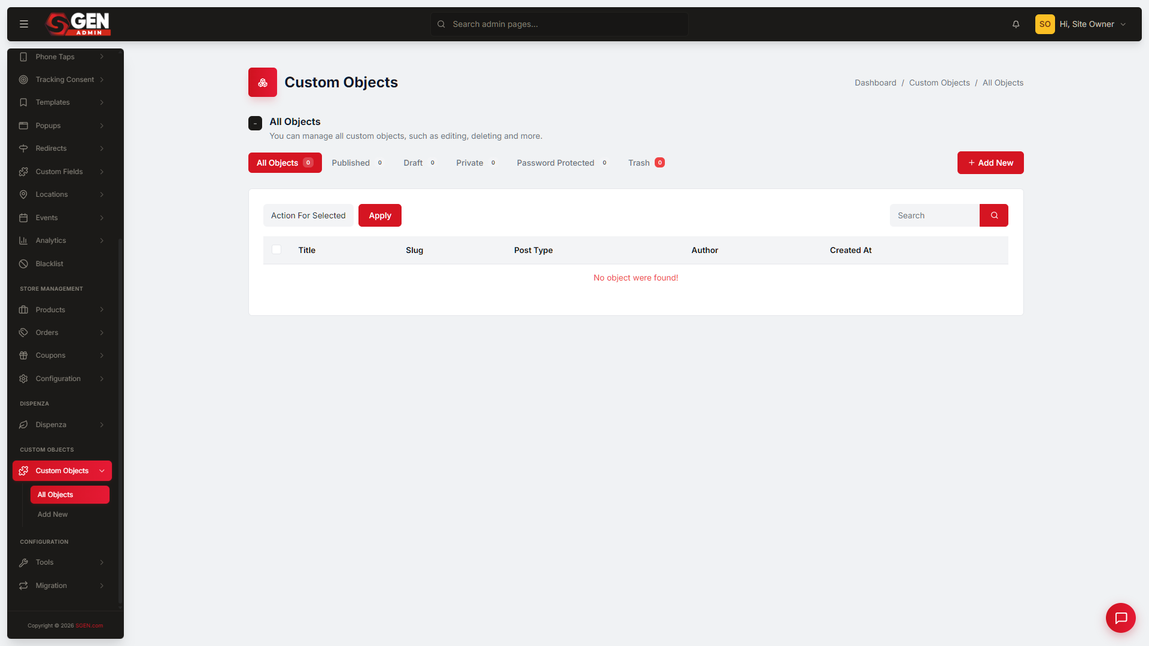Switch to the Password Protected tab
The height and width of the screenshot is (646, 1149).
point(563,163)
